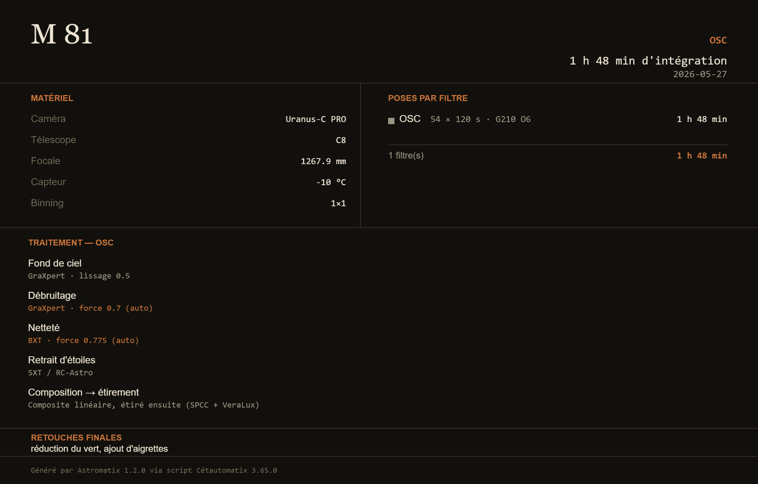Image resolution: width=758 pixels, height=484 pixels.
Task: Click the gray OSC filter color swatch
Action: 391,121
